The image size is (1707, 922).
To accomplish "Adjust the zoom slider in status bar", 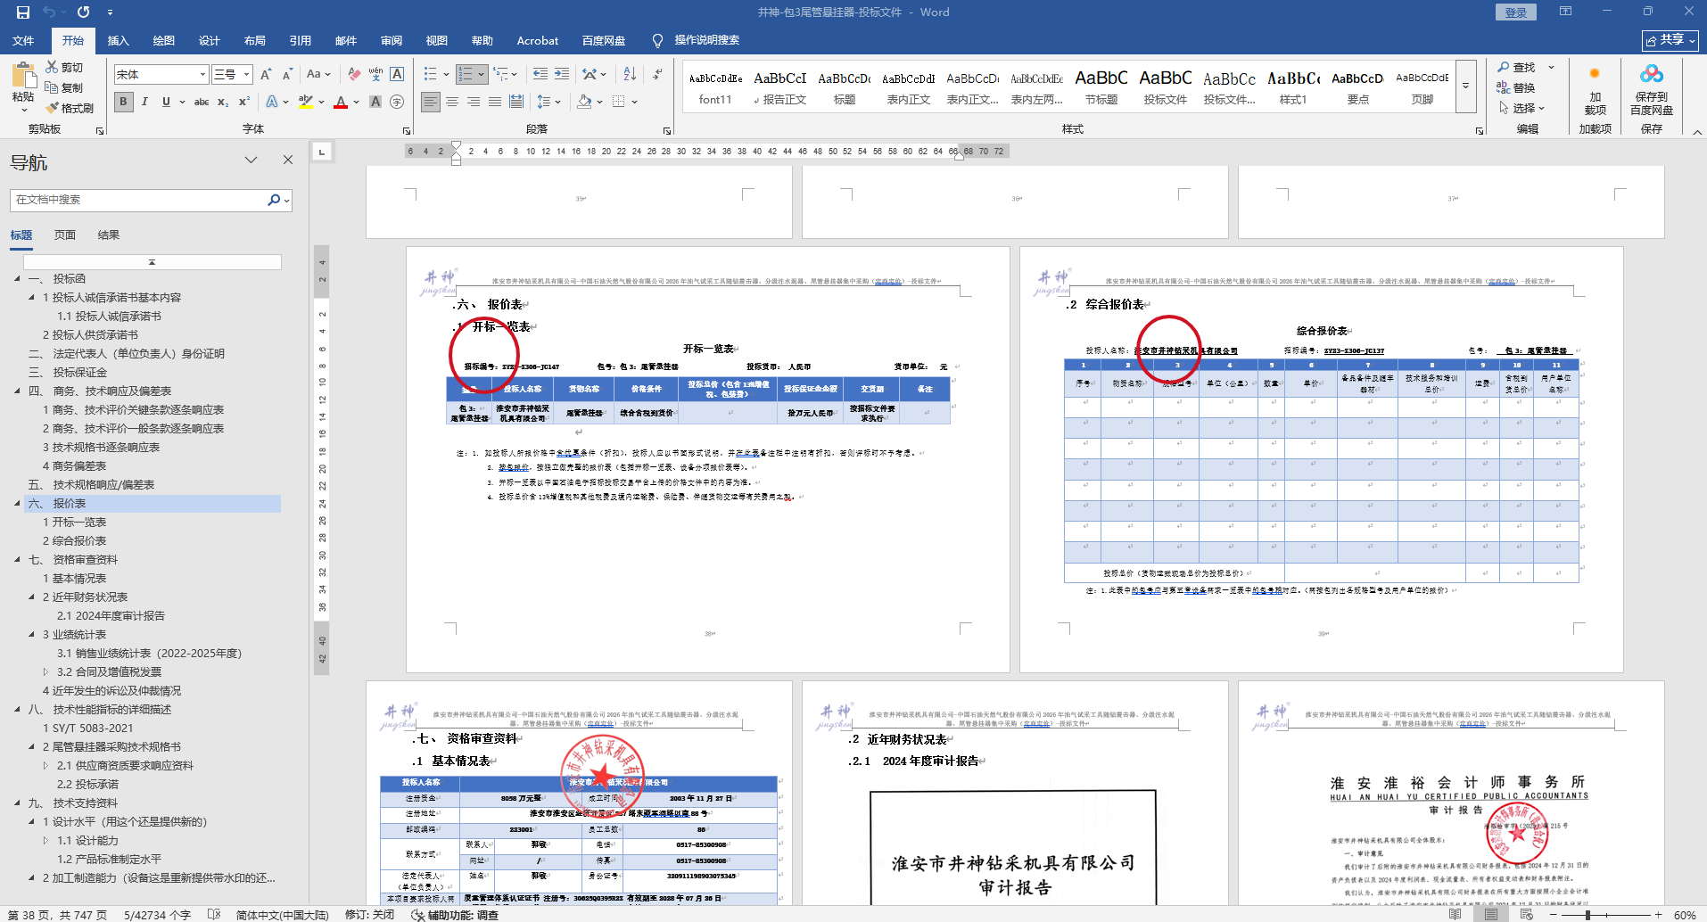I will pyautogui.click(x=1587, y=915).
